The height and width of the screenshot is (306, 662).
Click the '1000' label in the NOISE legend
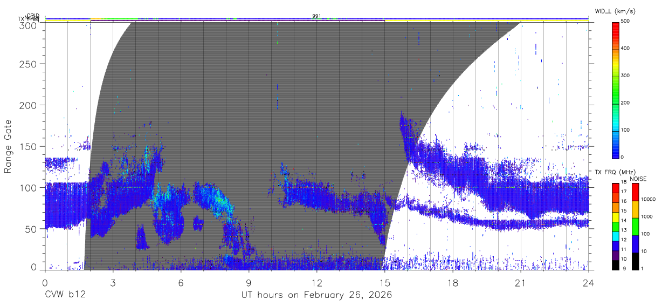point(646,216)
